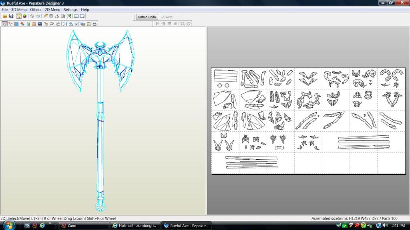Click the 'P1' page icon

[x=76, y=24]
